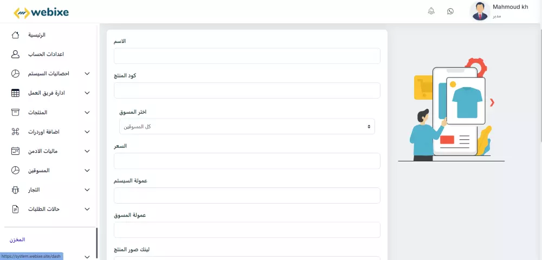Screen dimensions: 542x260
Task: Click المسوقين sidebar label
Action: tap(38, 170)
